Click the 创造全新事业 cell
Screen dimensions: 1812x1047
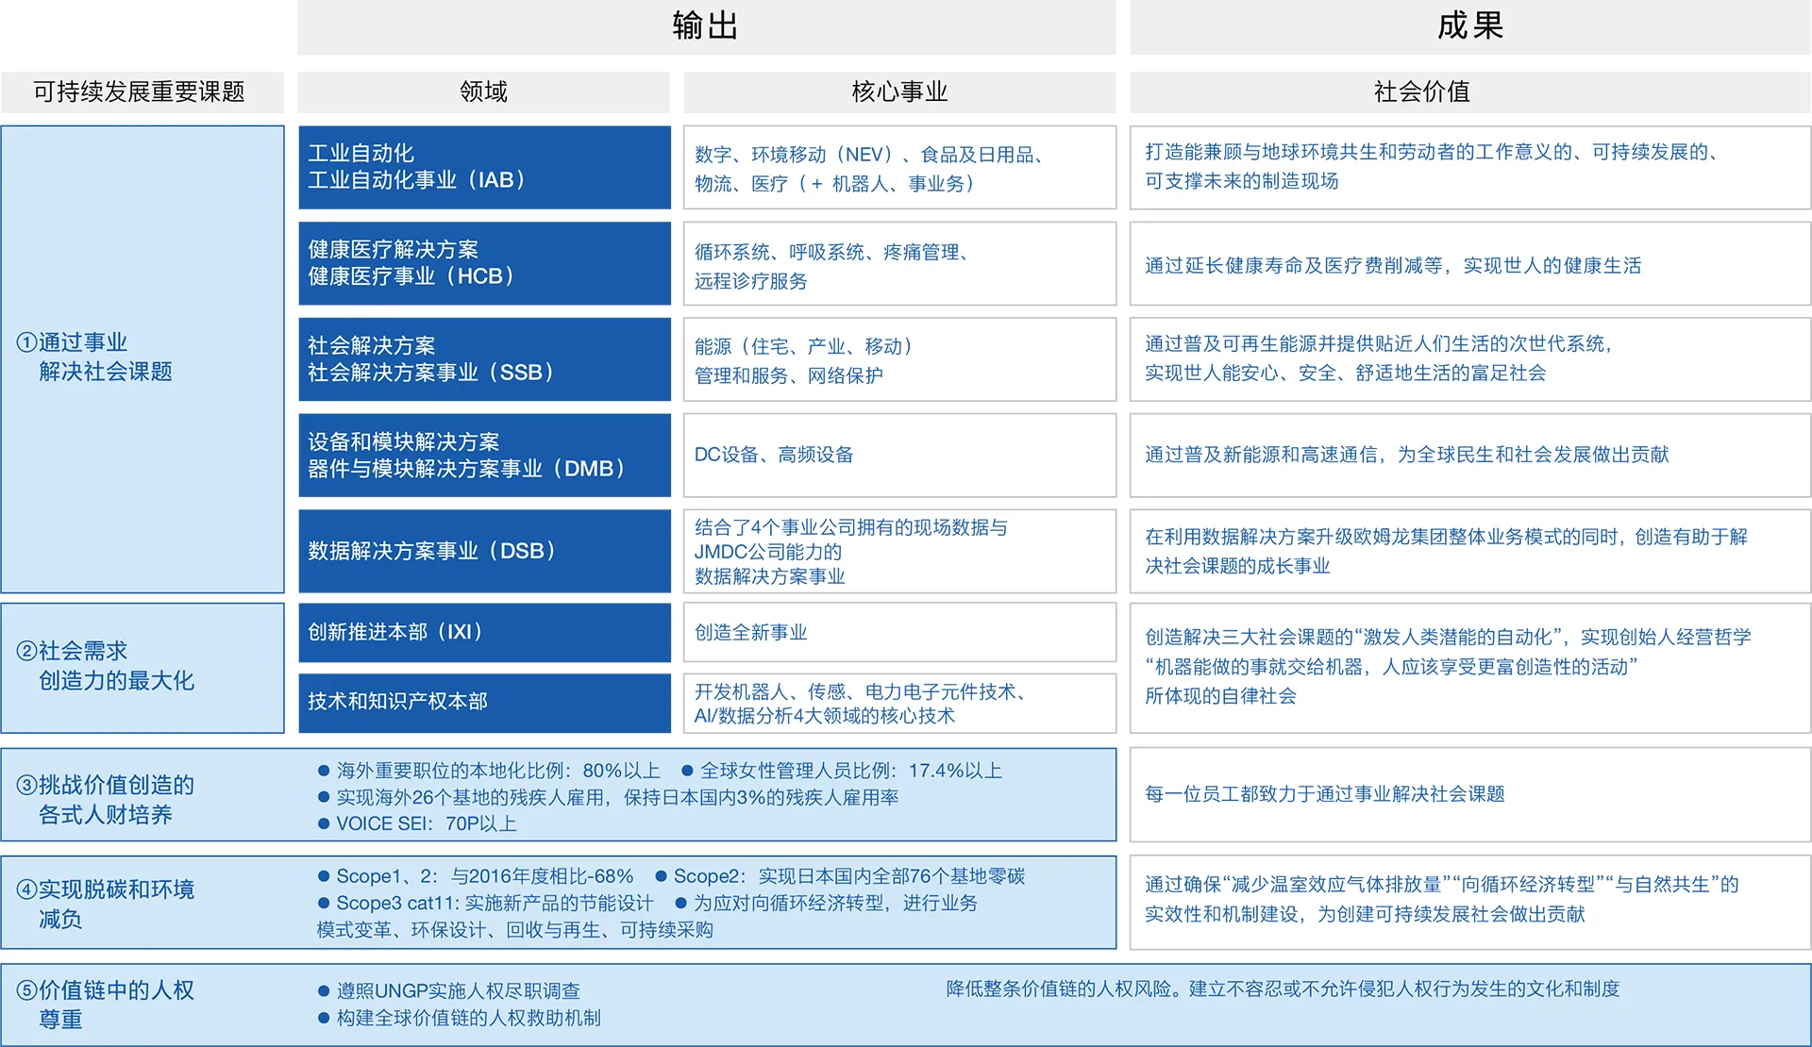898,633
